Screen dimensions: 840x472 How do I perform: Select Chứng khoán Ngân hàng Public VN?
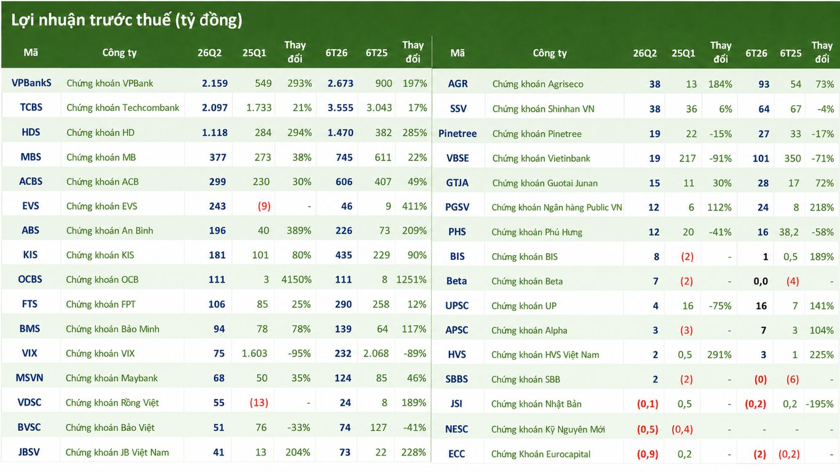(x=557, y=207)
